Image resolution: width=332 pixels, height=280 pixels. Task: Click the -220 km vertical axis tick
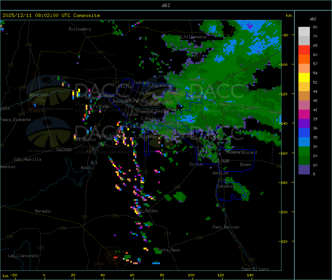(x=284, y=242)
